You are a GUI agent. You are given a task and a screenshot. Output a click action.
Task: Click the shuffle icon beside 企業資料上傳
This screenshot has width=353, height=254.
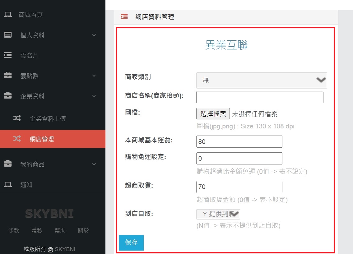click(x=17, y=118)
